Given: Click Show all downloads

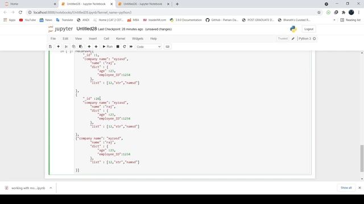Looking at the screenshot, I should (346, 188).
